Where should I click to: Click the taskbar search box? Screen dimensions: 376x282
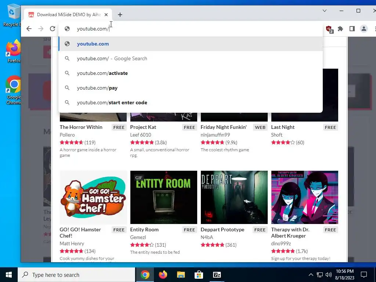click(76, 275)
